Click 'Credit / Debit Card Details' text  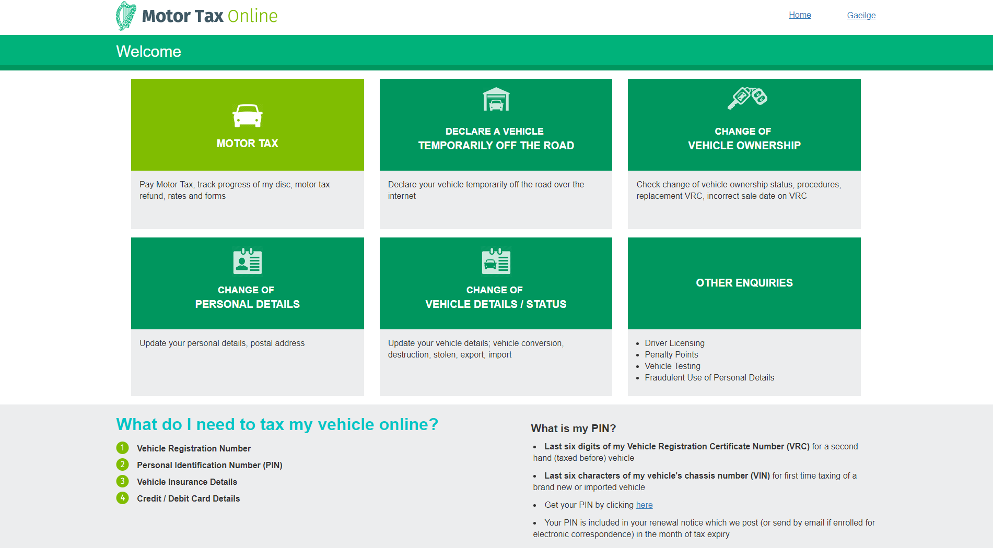pos(189,498)
